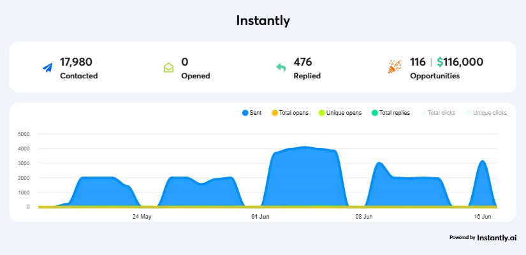Click the 4000 y-axis label
Viewport: 526px width, 255px height.
(24, 149)
